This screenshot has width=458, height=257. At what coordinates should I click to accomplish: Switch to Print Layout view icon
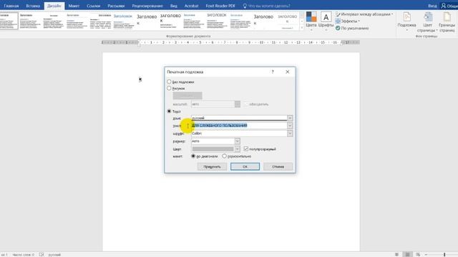407,255
